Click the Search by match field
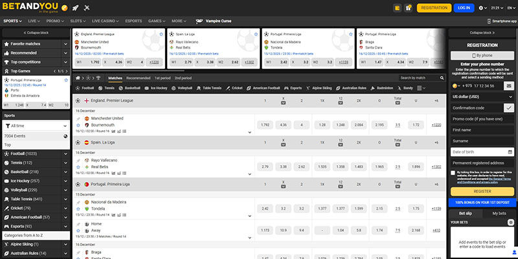This screenshot has width=518, height=259. pos(418,78)
